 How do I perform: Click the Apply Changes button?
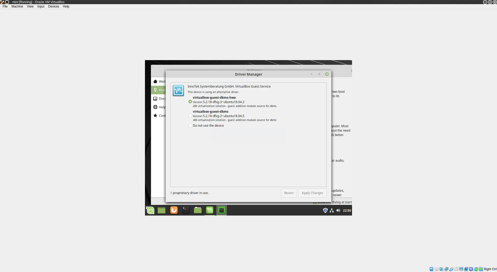312,193
